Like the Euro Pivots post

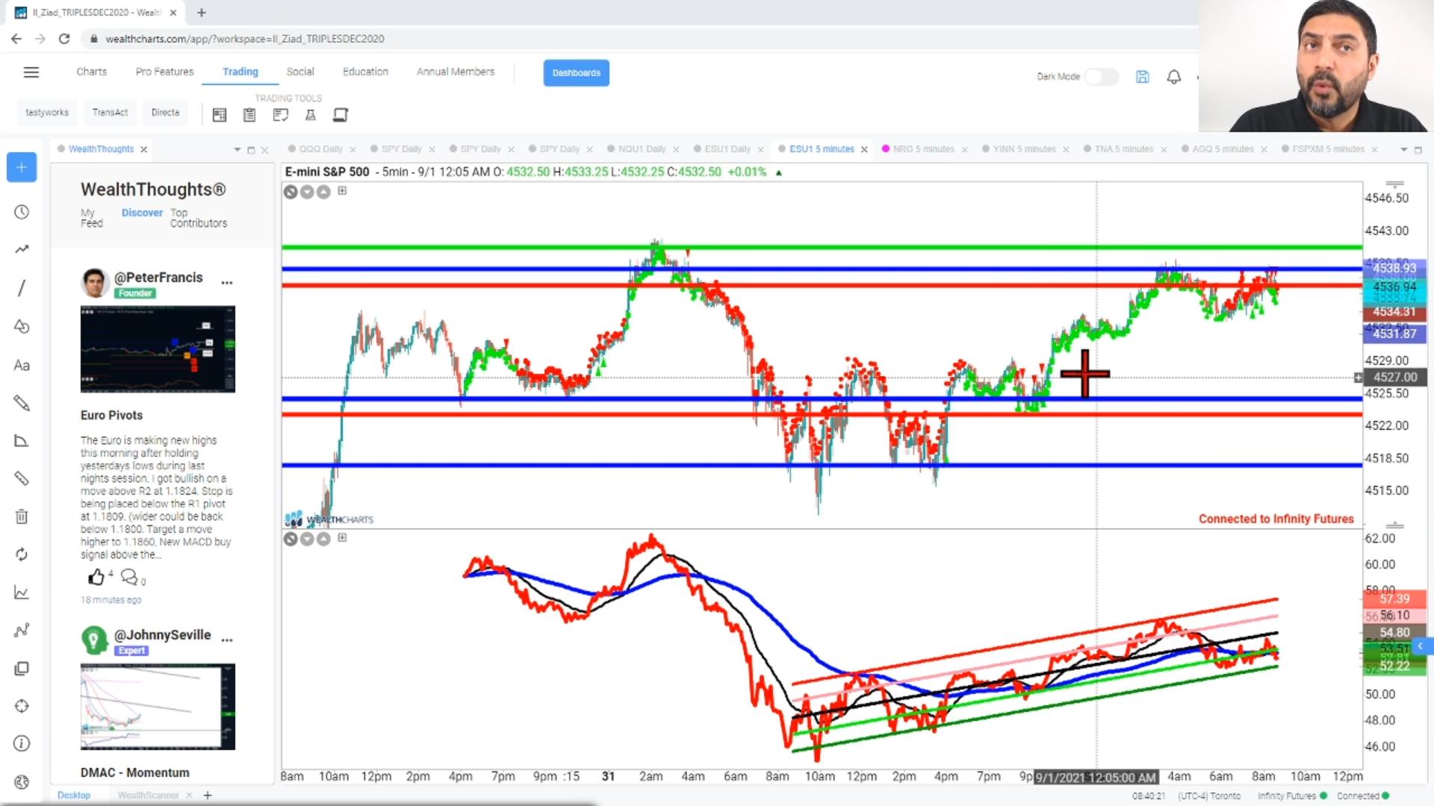coord(96,577)
